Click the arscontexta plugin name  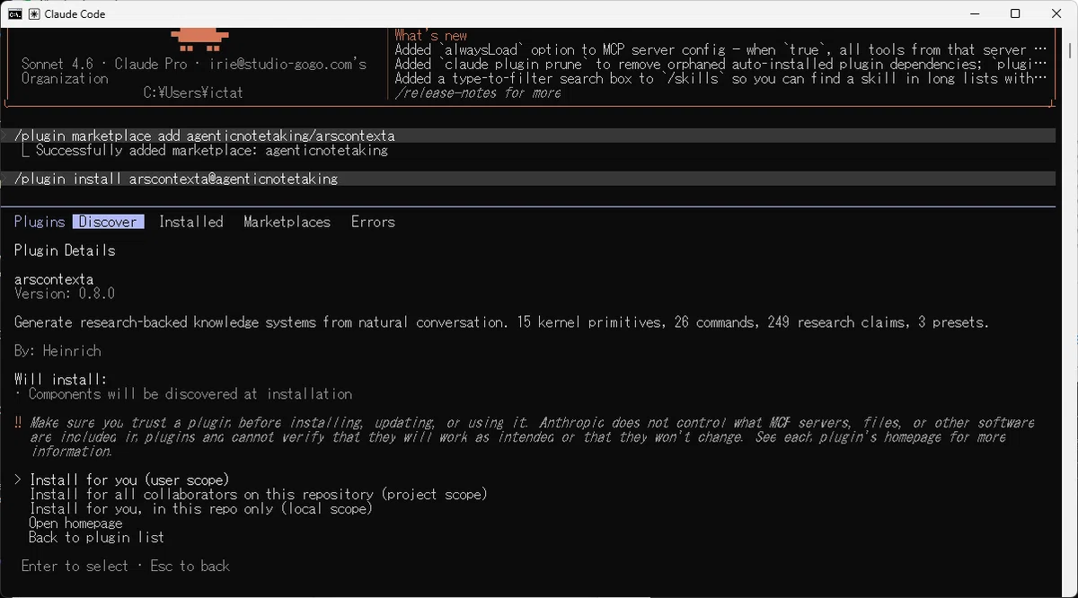point(54,279)
